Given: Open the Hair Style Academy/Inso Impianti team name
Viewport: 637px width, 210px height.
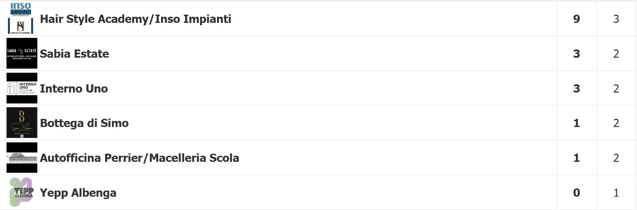Looking at the screenshot, I should pyautogui.click(x=136, y=19).
